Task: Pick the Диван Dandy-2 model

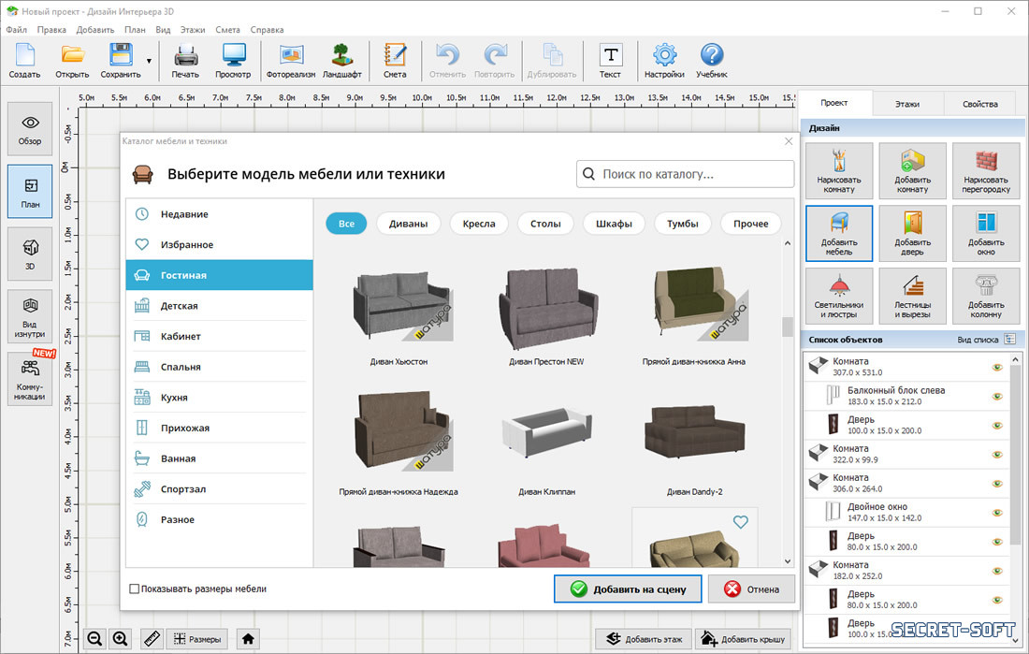Action: coord(694,432)
